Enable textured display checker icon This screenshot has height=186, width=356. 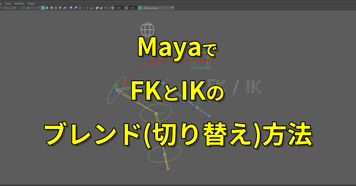pyautogui.click(x=56, y=8)
